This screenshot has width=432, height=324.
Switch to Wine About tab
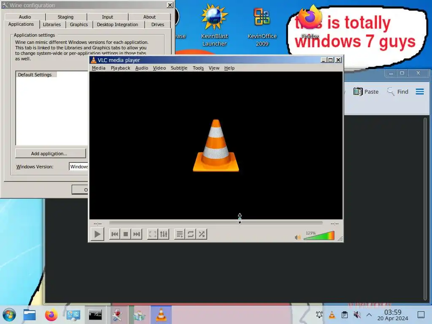(149, 17)
